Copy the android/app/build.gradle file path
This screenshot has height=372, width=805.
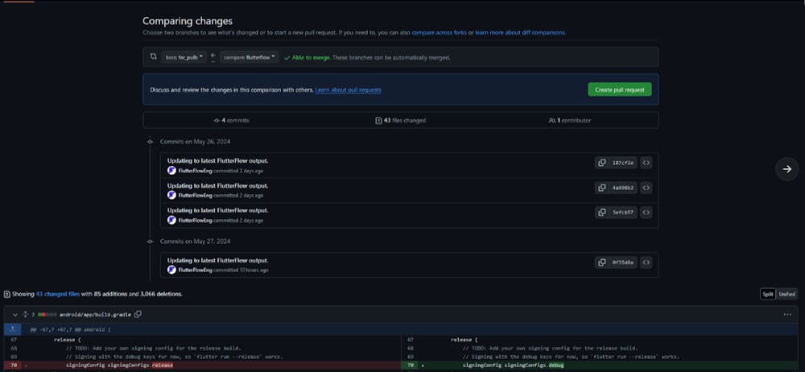pyautogui.click(x=138, y=314)
